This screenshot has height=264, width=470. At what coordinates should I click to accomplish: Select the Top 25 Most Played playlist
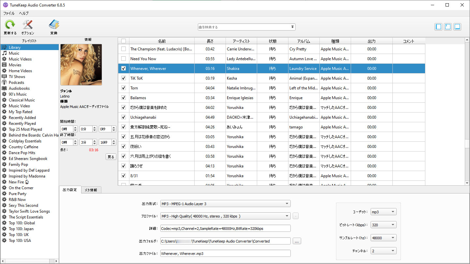(x=25, y=129)
